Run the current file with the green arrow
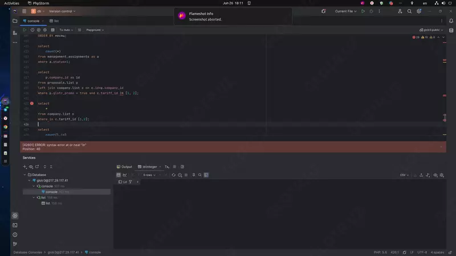 coord(363,11)
